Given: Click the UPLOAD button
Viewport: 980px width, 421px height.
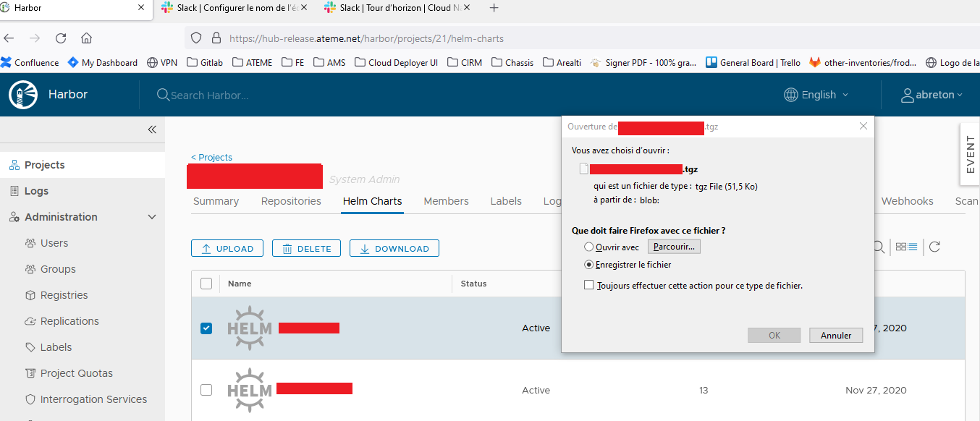Looking at the screenshot, I should click(227, 248).
